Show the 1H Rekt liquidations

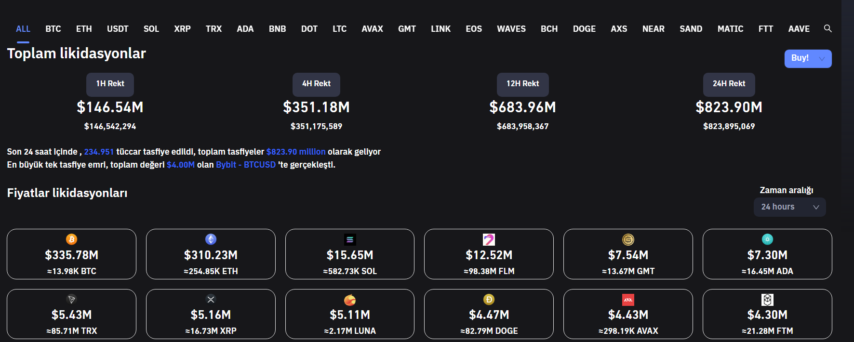tap(110, 84)
